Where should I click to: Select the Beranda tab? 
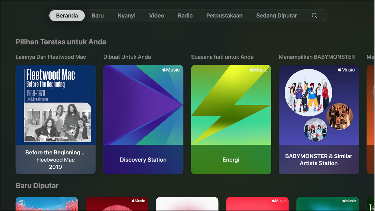coord(67,15)
